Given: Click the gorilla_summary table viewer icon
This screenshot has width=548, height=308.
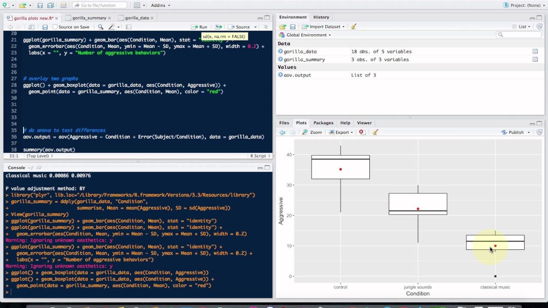Looking at the screenshot, I should pyautogui.click(x=535, y=59).
